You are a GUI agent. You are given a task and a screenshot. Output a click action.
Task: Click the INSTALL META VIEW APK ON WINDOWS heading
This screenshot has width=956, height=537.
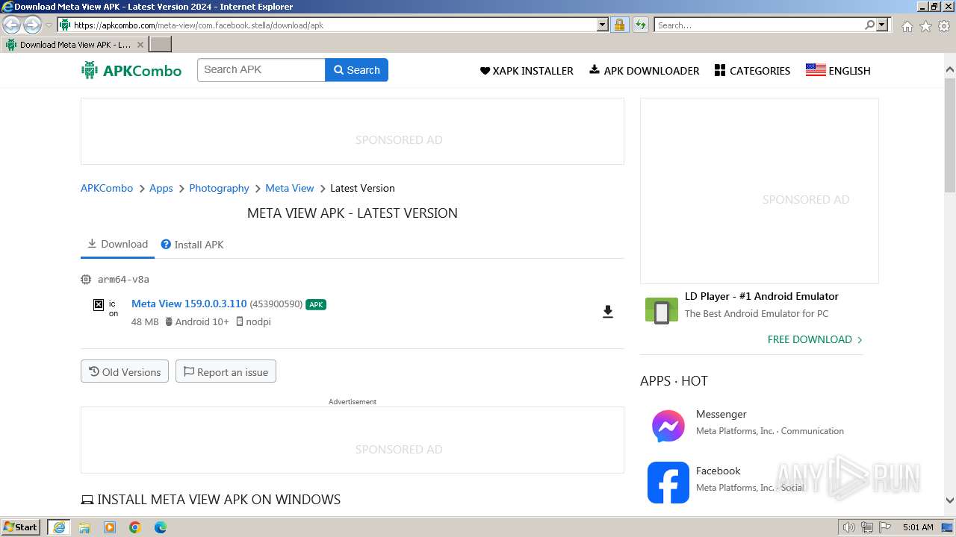point(211,499)
